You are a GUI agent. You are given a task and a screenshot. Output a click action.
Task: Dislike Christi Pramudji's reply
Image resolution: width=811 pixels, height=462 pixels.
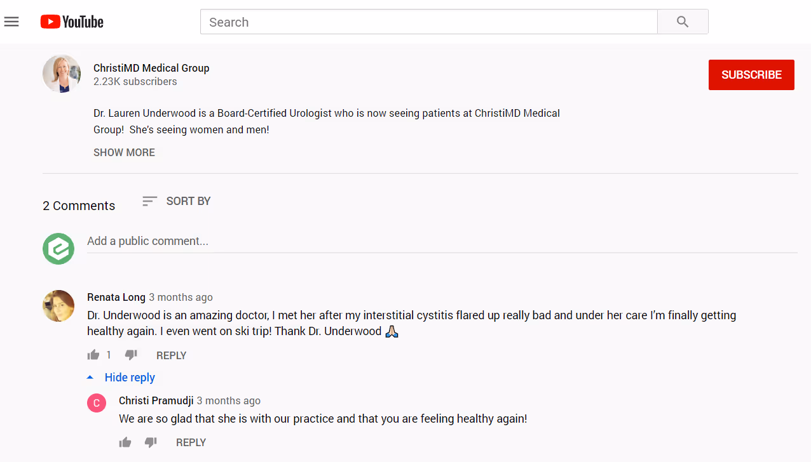[151, 442]
